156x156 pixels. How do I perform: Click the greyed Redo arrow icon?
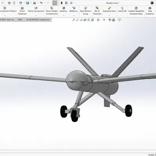(48, 3)
